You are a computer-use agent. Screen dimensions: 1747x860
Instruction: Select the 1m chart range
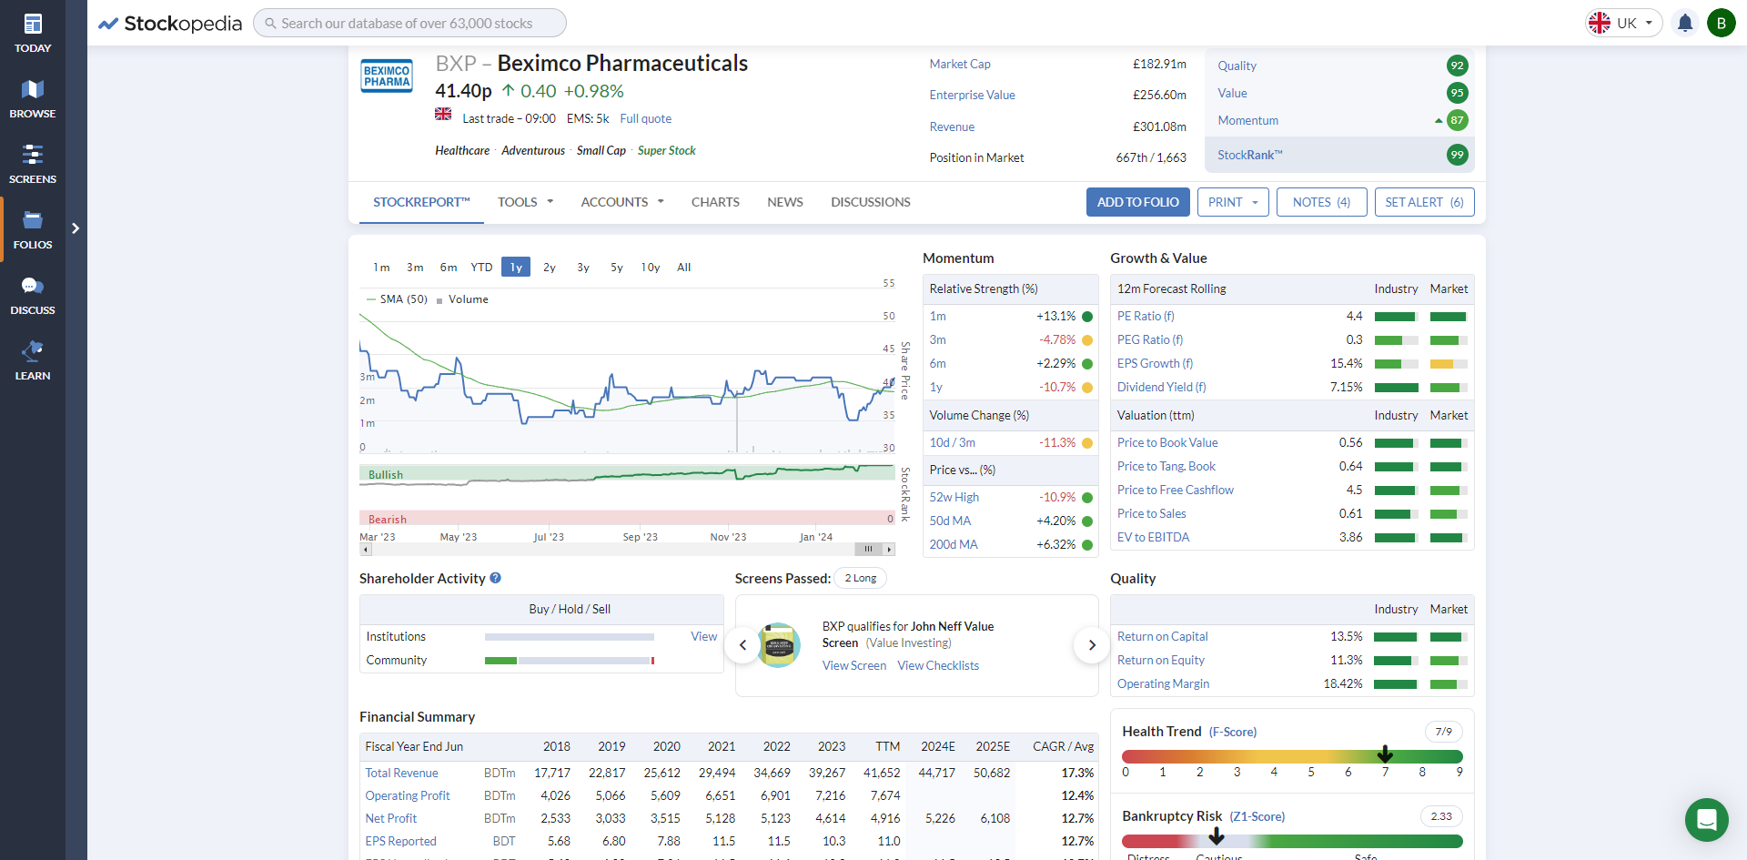coord(381,268)
